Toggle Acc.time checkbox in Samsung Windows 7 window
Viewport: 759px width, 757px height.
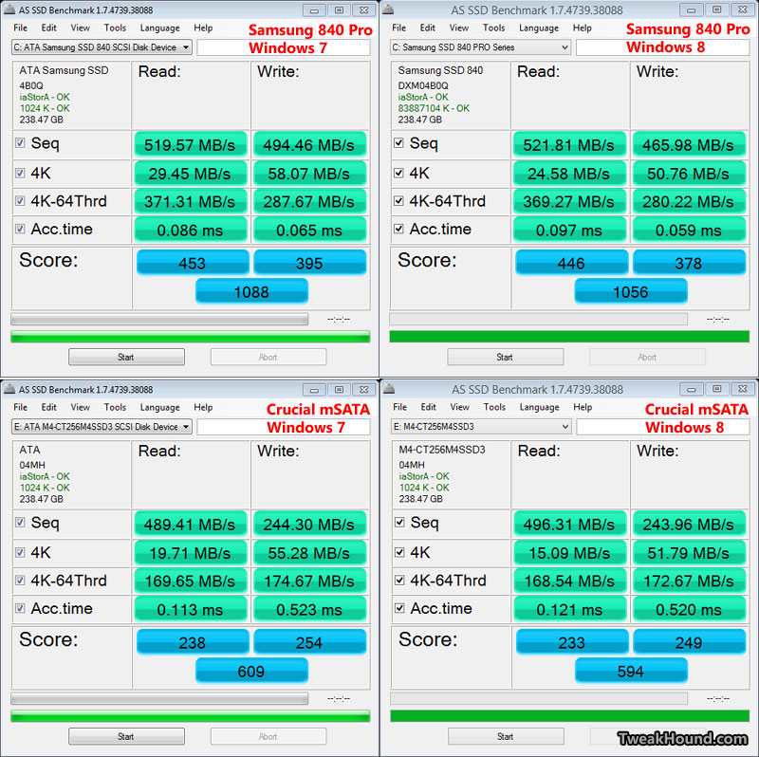[20, 229]
